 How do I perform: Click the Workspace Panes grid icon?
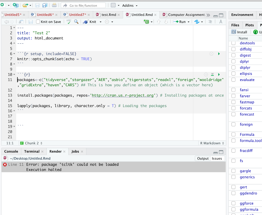(113, 5)
